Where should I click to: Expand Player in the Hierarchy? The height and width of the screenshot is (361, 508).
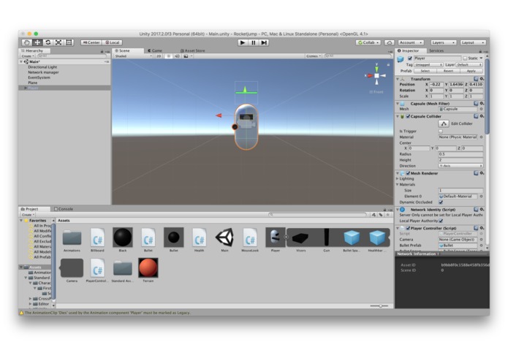(26, 88)
